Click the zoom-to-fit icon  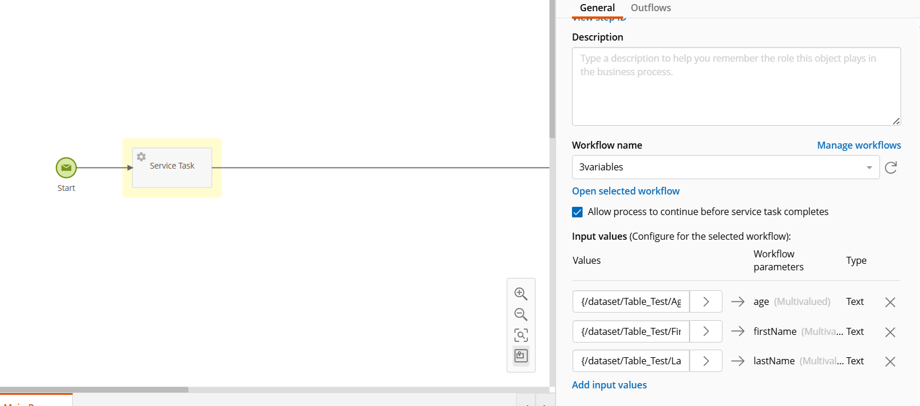pos(520,335)
